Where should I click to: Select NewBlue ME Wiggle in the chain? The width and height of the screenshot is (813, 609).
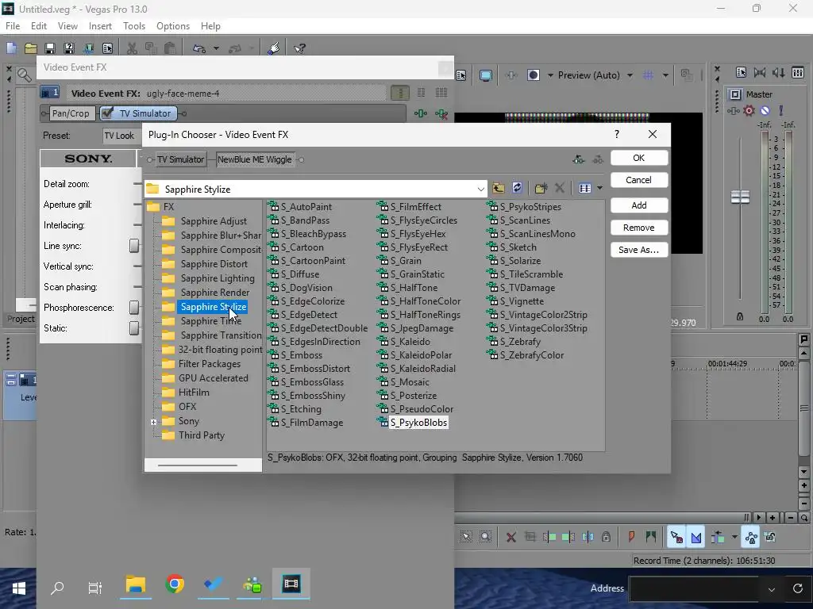point(255,159)
